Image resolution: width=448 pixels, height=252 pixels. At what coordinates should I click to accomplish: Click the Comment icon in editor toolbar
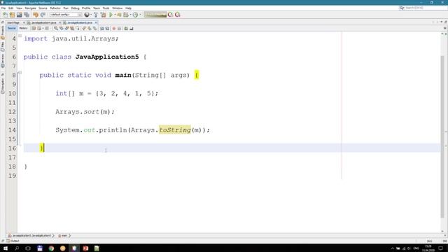point(126,28)
